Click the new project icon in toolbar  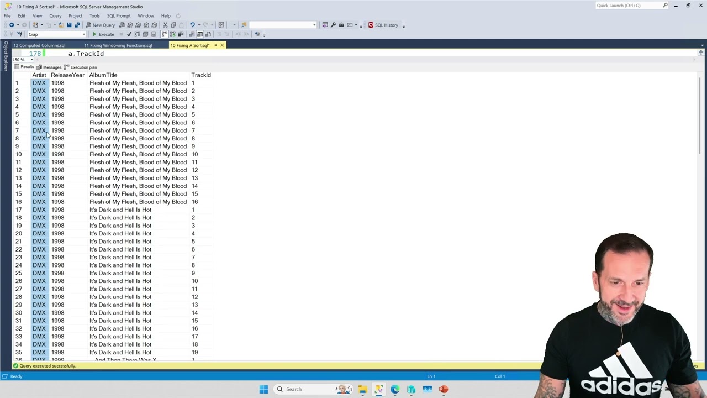(35, 25)
